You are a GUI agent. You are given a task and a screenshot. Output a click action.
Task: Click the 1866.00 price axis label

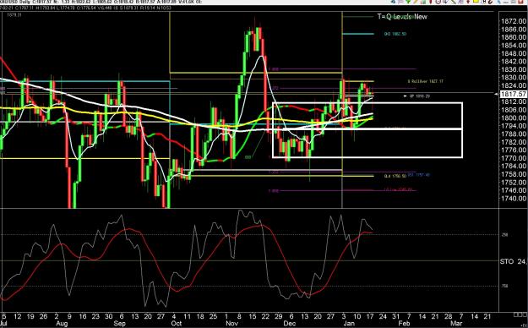coord(514,29)
